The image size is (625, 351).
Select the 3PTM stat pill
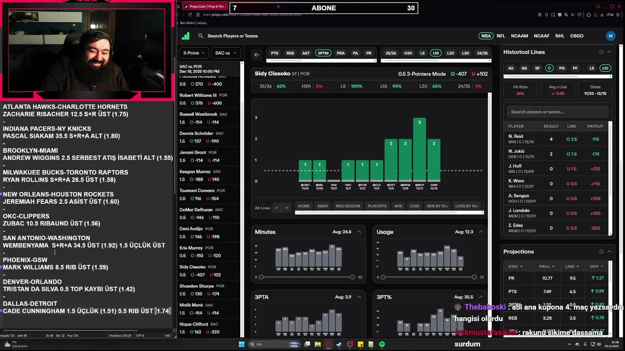323,53
